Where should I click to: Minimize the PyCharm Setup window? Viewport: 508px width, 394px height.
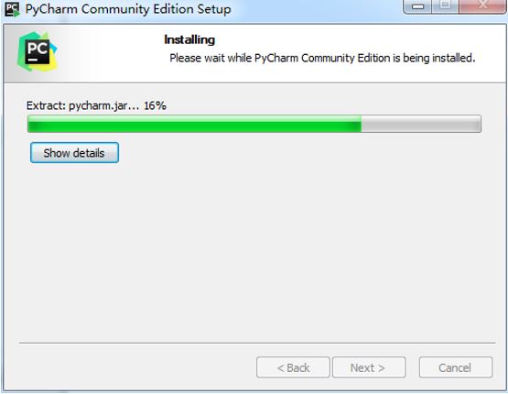pyautogui.click(x=417, y=6)
